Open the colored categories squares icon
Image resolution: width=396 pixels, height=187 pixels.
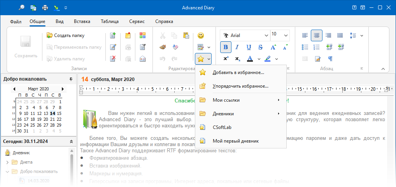(143, 35)
